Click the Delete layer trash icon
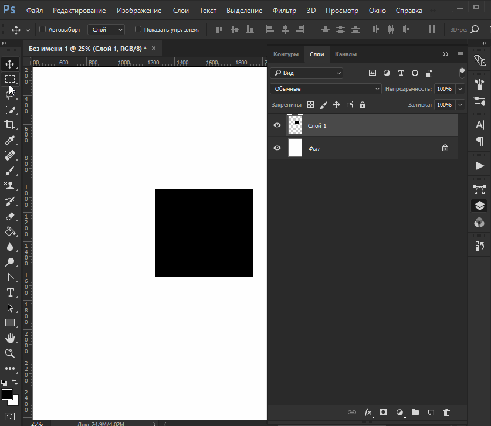Screen dimensions: 491x426 point(446,413)
